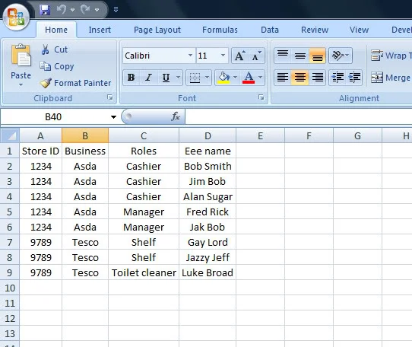This screenshot has height=347, width=412.
Task: Copy the selected cells
Action: click(57, 66)
